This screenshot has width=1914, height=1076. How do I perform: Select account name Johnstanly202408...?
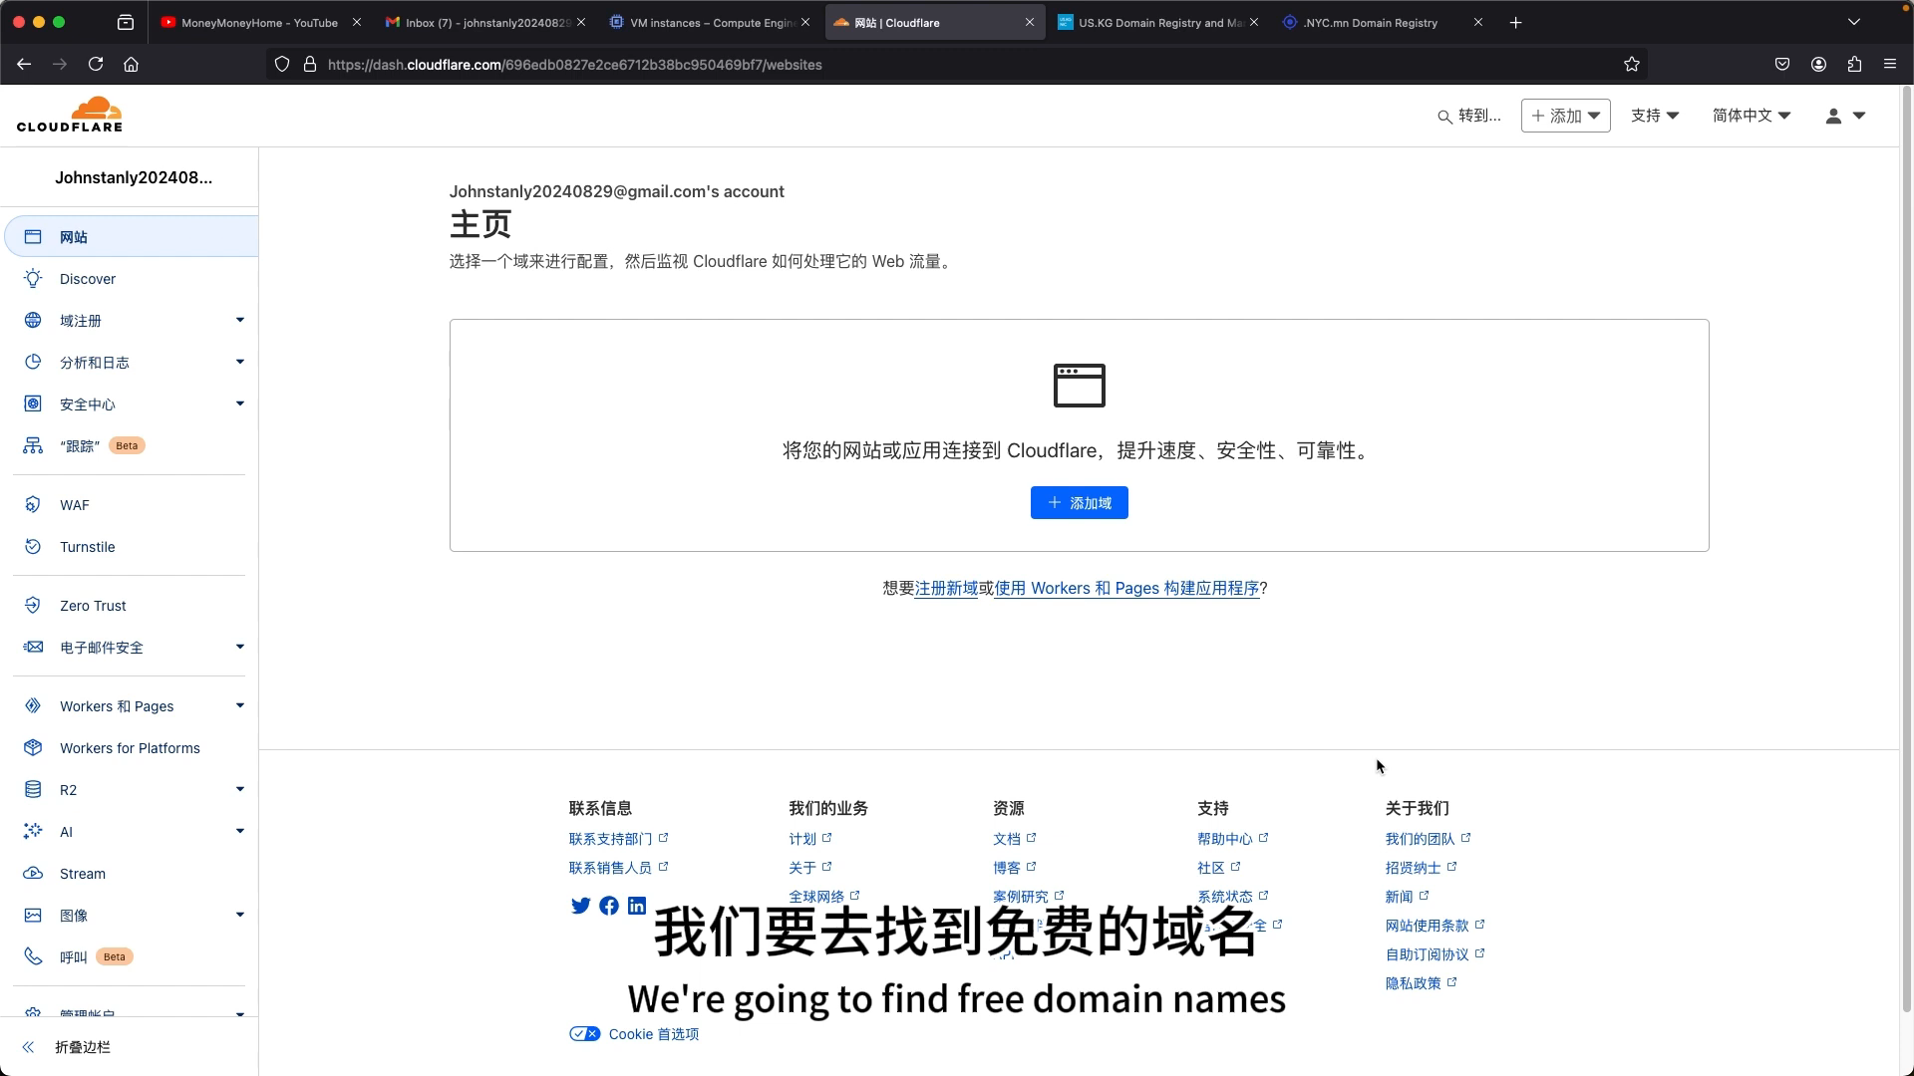point(134,177)
